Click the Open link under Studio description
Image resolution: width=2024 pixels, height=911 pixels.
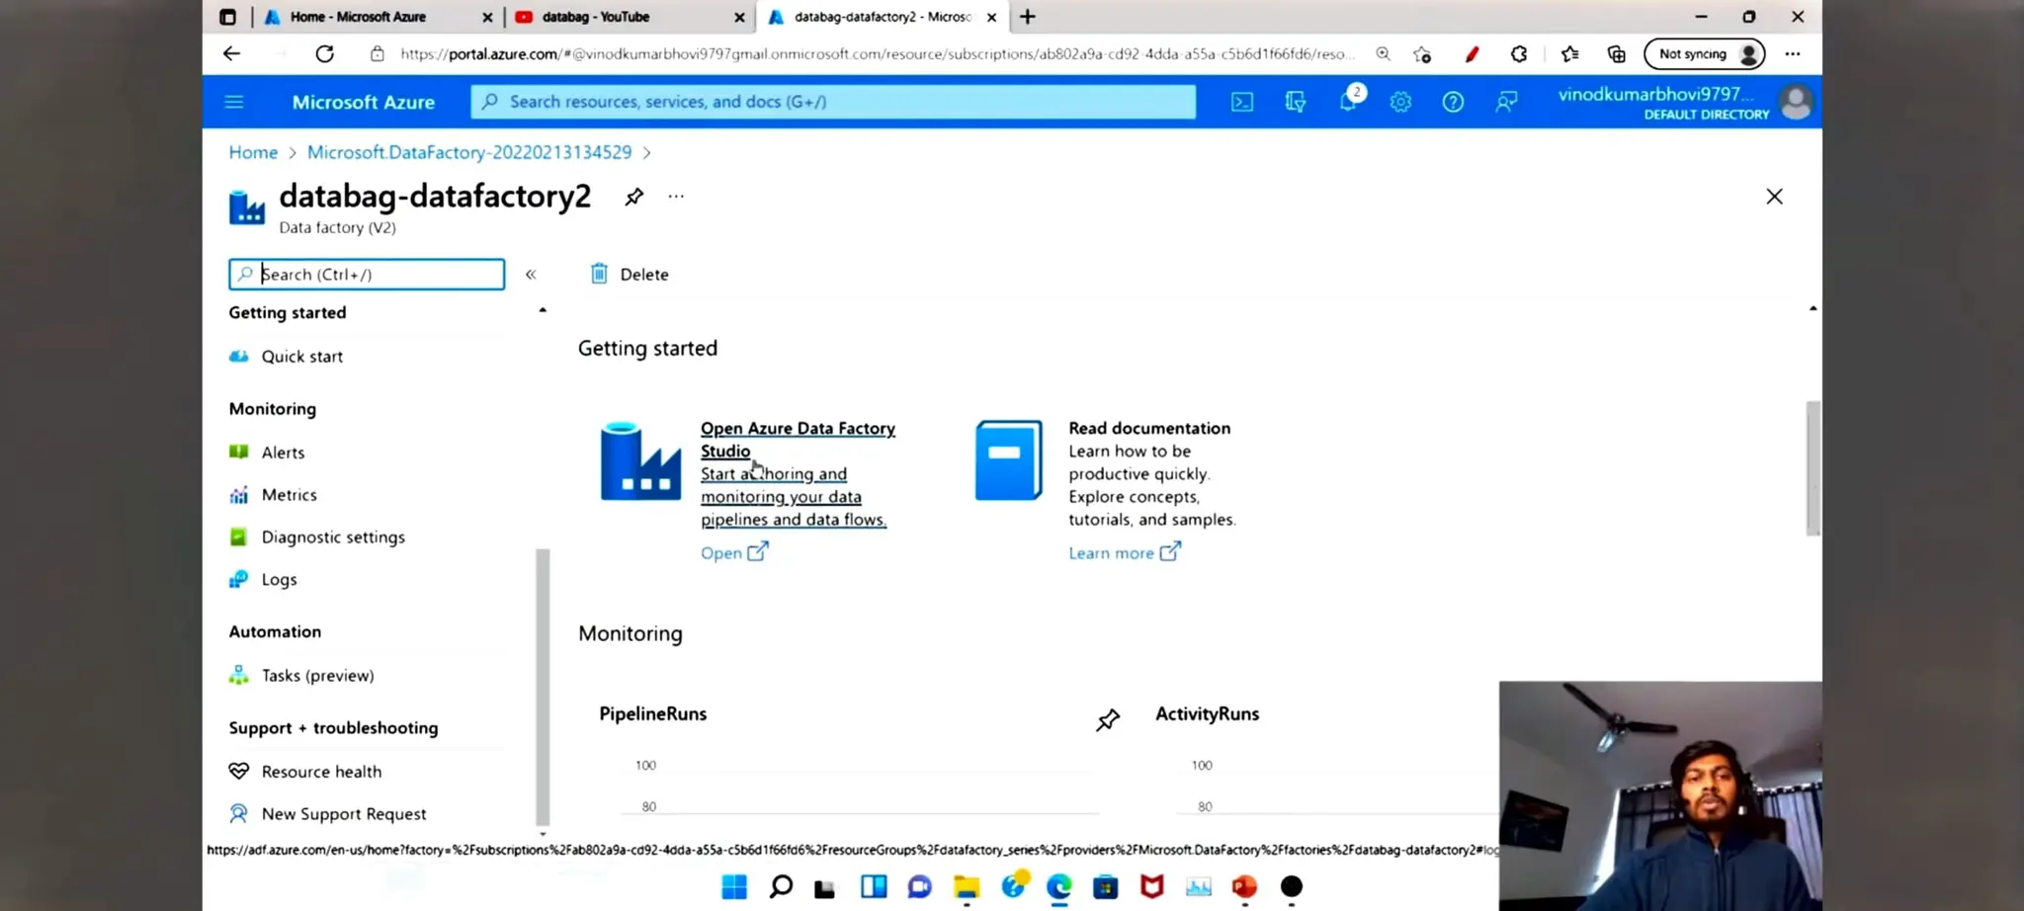733,553
